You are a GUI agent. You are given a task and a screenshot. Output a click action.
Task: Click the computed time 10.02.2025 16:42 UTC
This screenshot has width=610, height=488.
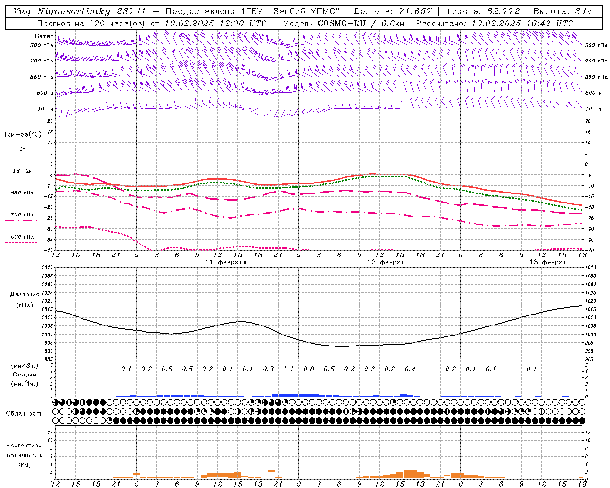click(522, 23)
